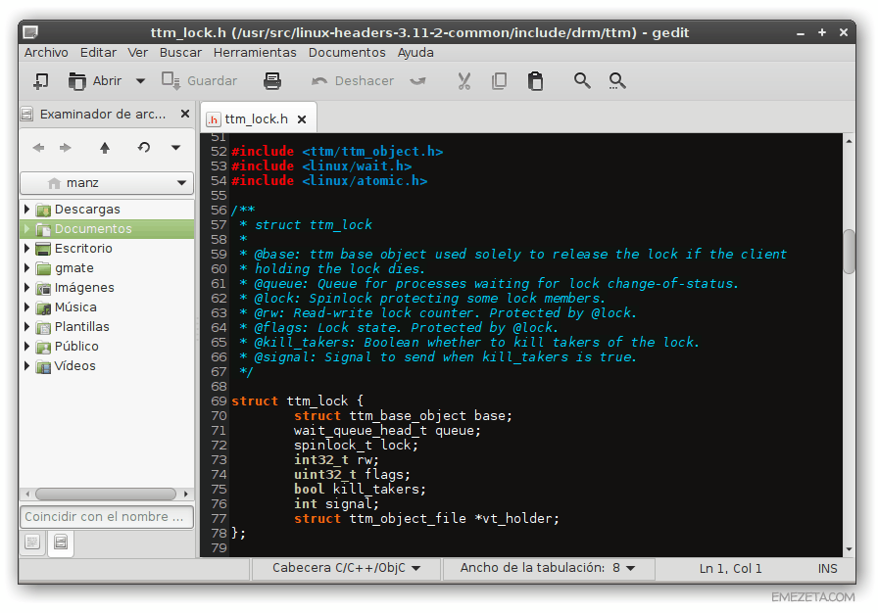Click the editor scroll down arrow
This screenshot has height=613, width=878.
[849, 549]
